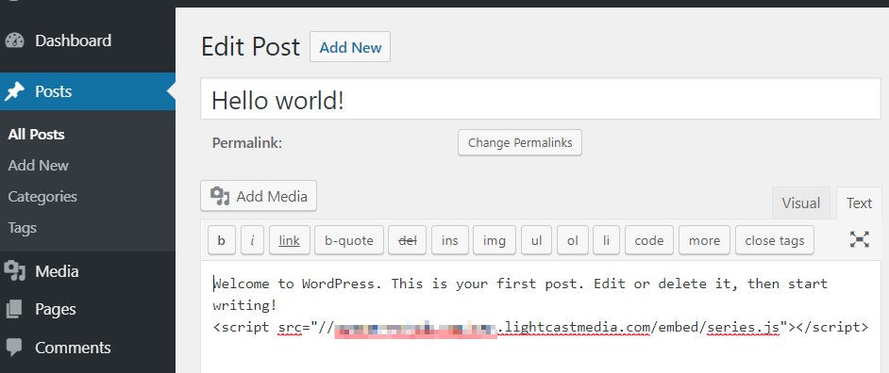
Task: Open the Pages menu label
Action: [56, 310]
